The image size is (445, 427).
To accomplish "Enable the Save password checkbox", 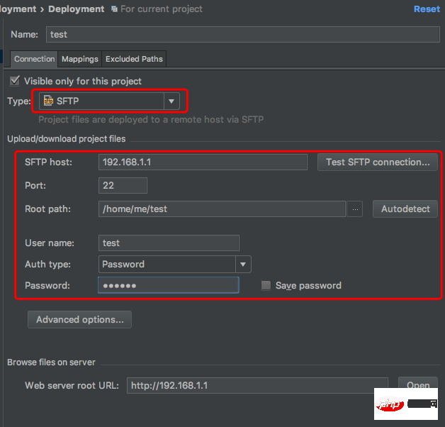I will pos(266,285).
